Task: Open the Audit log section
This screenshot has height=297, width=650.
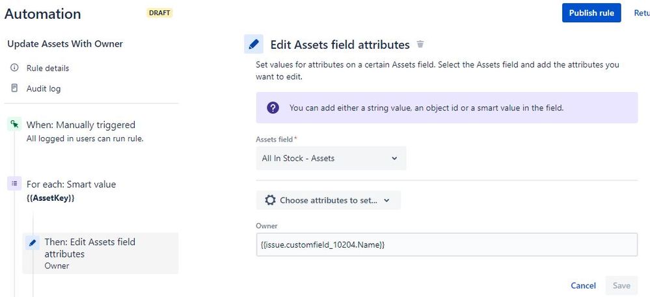Action: click(x=43, y=88)
